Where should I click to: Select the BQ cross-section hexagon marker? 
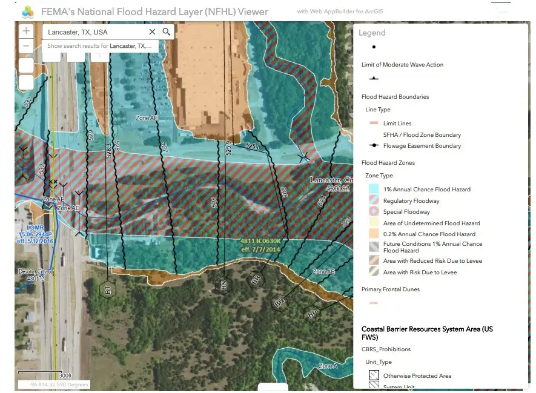(x=279, y=302)
